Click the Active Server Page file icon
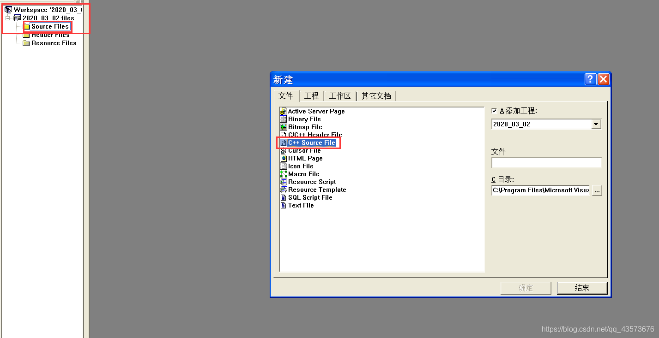 (x=284, y=111)
